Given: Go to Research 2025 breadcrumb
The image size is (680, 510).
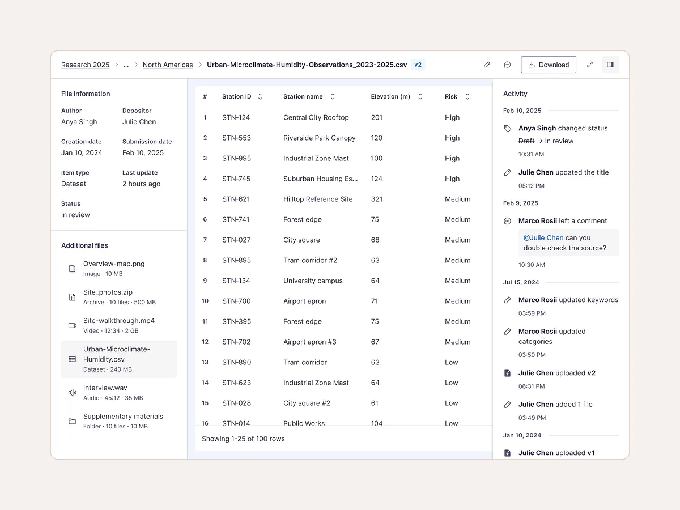Looking at the screenshot, I should 85,65.
